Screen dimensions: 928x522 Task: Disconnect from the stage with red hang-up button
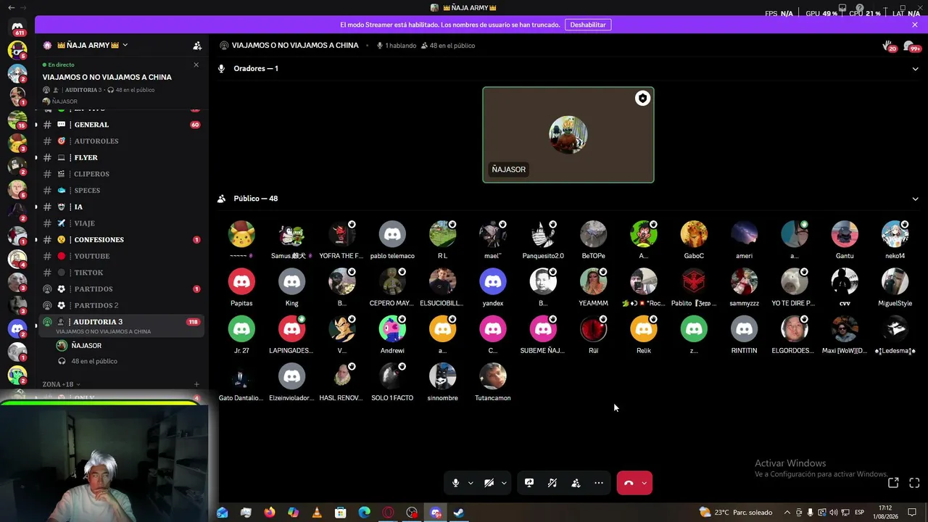coord(629,483)
